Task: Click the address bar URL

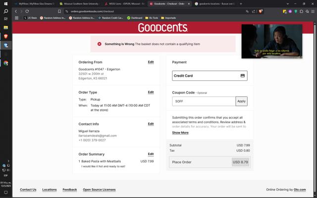Action: tap(92, 11)
